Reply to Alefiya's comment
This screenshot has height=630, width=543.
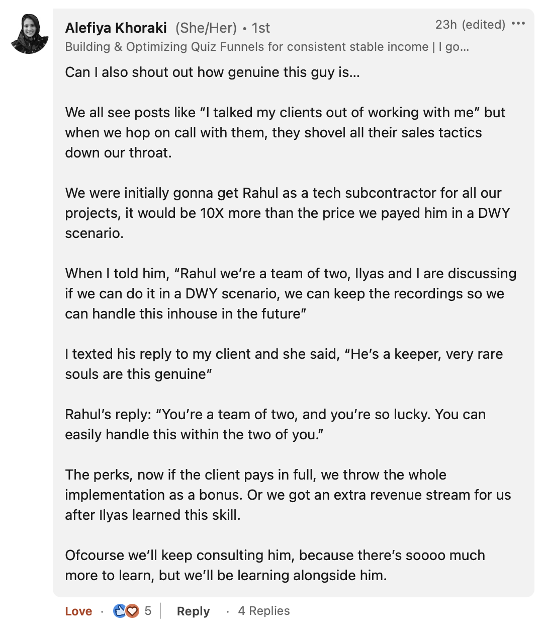pos(193,611)
